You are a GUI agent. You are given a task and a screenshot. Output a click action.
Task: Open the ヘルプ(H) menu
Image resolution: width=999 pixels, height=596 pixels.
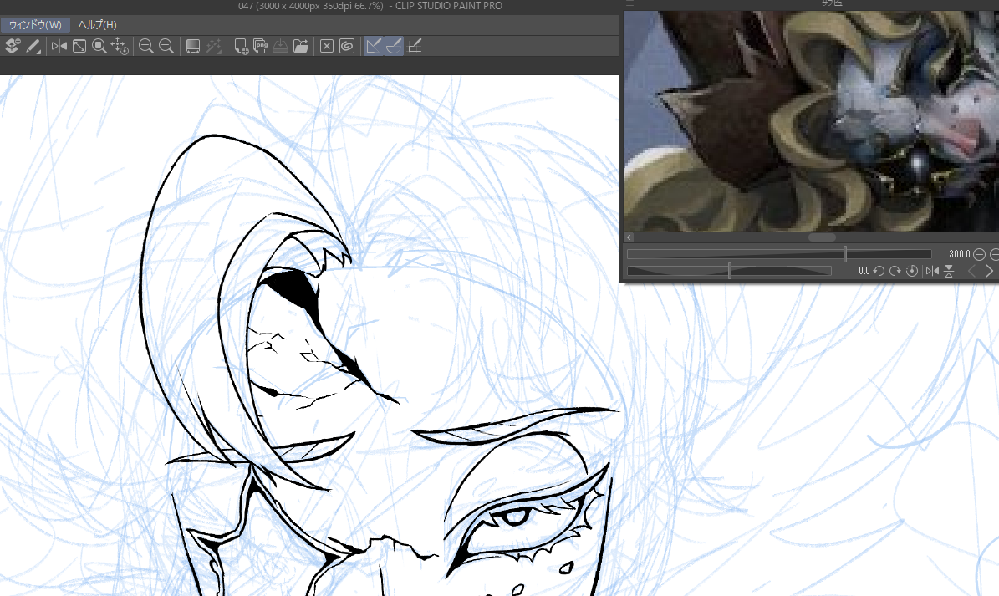(97, 25)
